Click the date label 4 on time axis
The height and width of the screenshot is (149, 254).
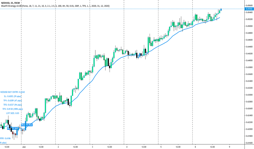[x=127, y=147]
